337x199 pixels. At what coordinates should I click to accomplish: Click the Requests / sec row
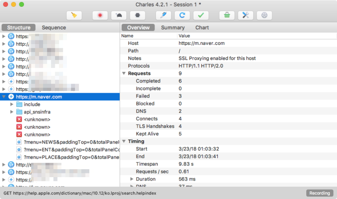228,171
